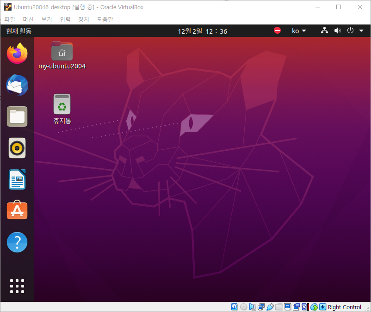The image size is (371, 312).
Task: Click the Right Control host key label
Action: click(344, 307)
